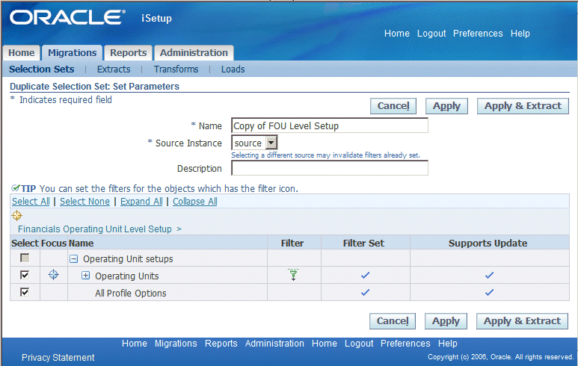This screenshot has width=578, height=366.
Task: Click the footer Reports link
Action: [221, 344]
